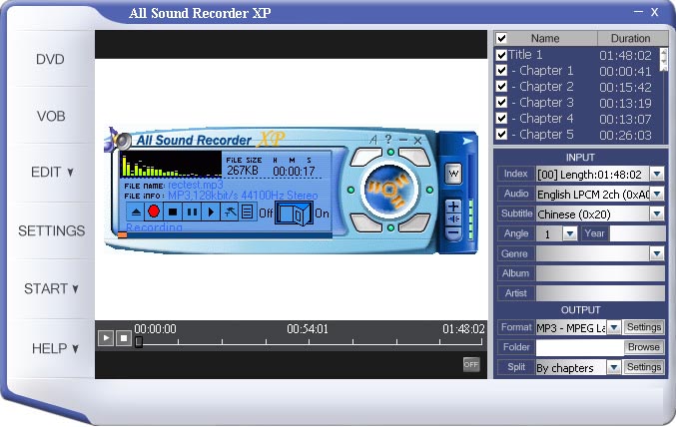Uncheck the Chapter 5 checkbox

click(501, 134)
